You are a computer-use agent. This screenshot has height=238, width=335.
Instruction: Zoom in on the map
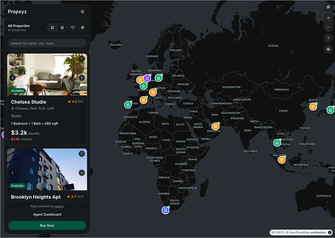coord(328,18)
